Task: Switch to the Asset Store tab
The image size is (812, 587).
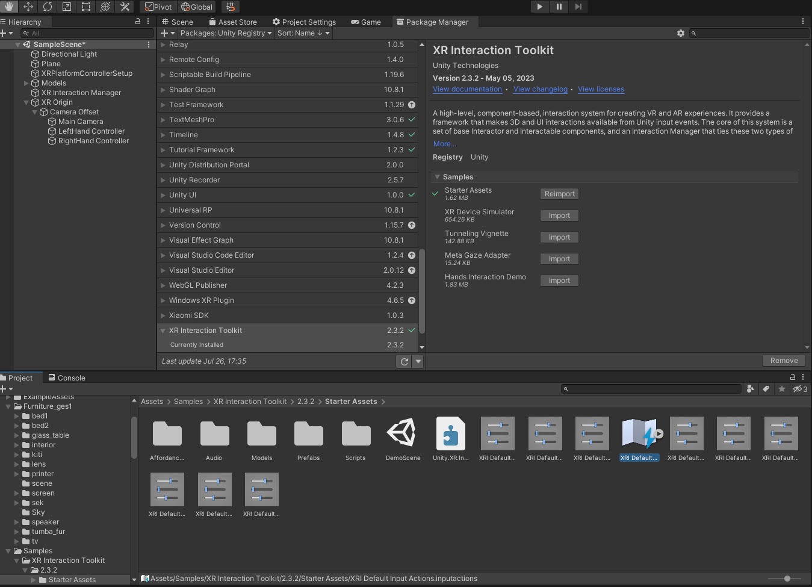Action: 233,22
